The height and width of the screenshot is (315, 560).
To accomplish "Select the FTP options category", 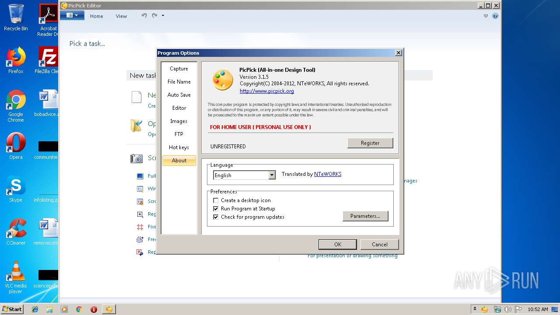I will pyautogui.click(x=179, y=134).
